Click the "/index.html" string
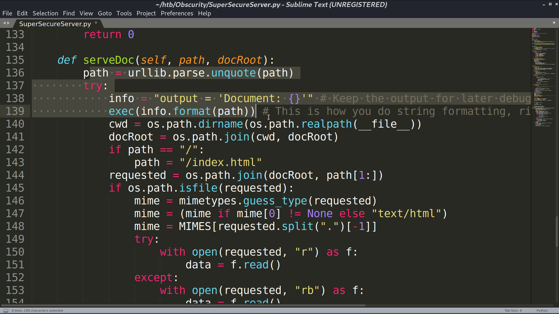 tap(221, 163)
